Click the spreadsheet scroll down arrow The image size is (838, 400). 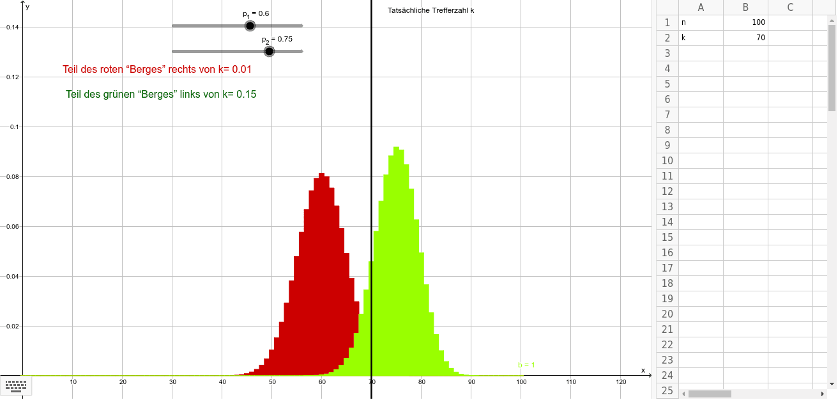(832, 383)
